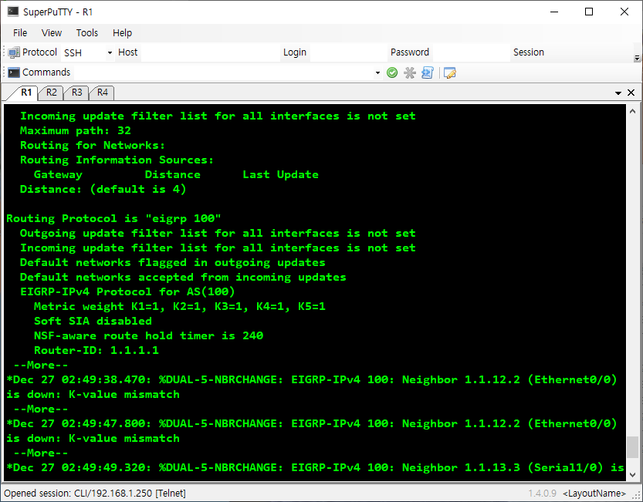This screenshot has width=643, height=502.
Task: Switch to the R3 session tab
Action: [76, 93]
